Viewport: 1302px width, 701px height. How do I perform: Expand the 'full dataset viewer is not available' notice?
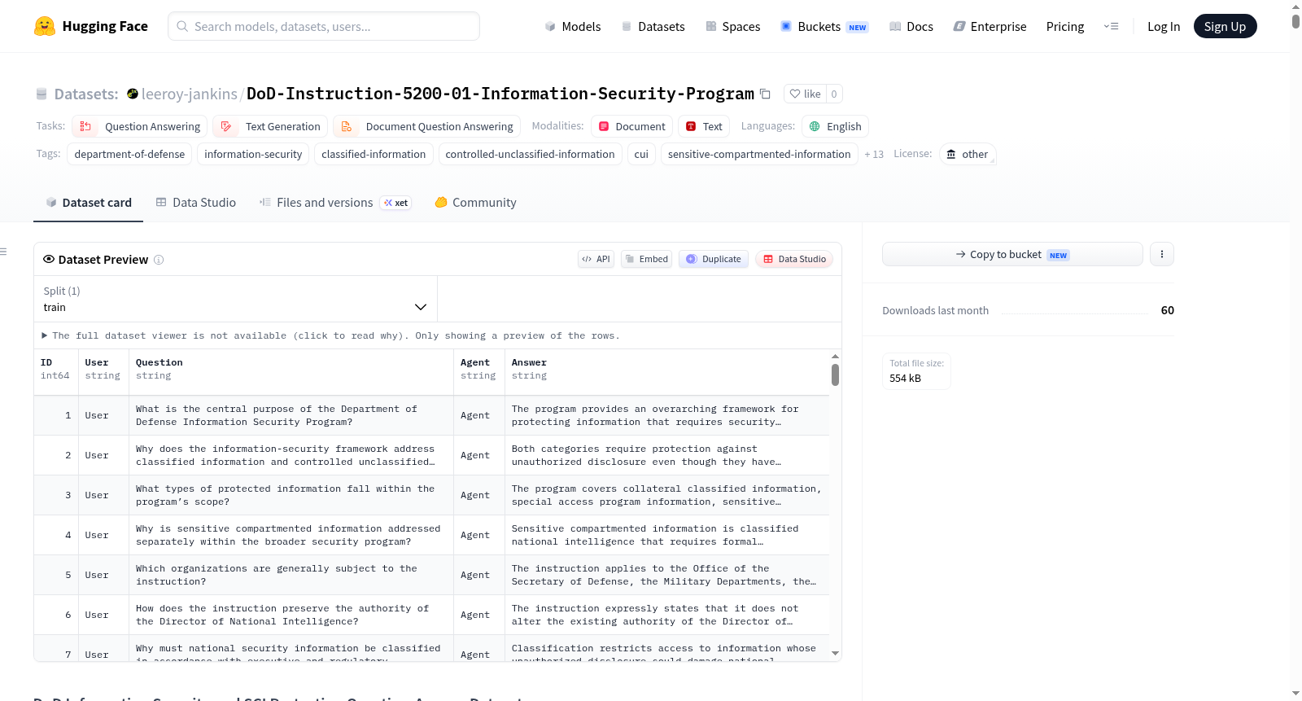pos(331,335)
